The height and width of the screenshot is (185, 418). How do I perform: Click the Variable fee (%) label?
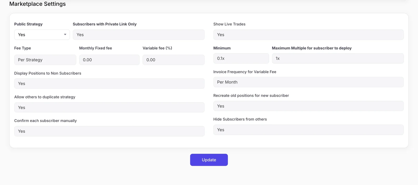(157, 48)
